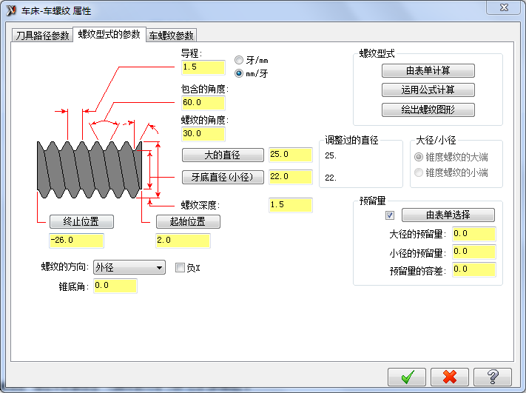Confirm settings with the green checkmark button
The width and height of the screenshot is (526, 393).
point(407,377)
